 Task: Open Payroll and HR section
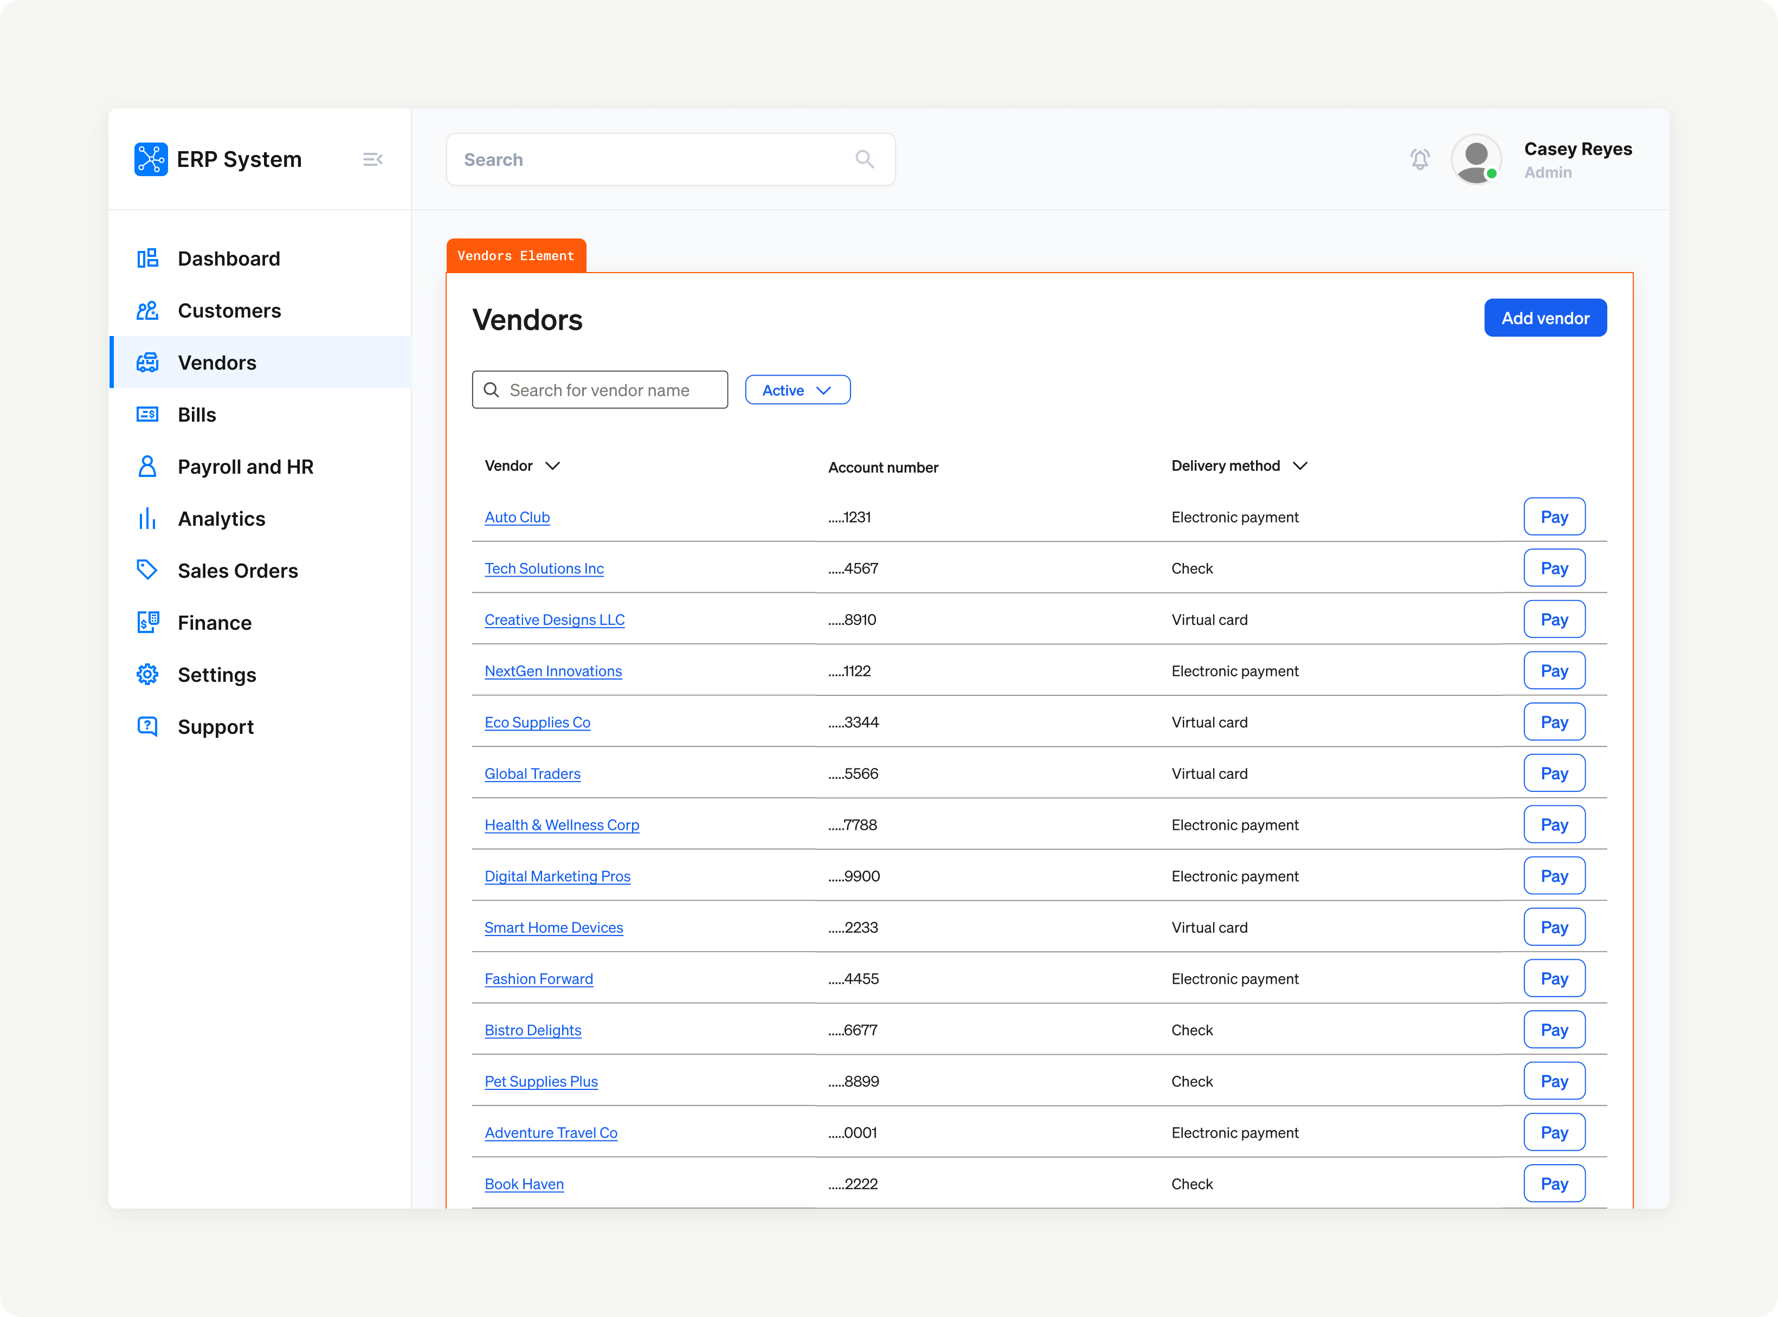246,467
